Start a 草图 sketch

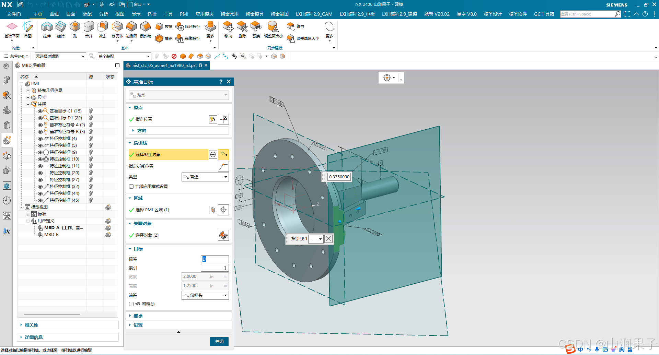28,29
